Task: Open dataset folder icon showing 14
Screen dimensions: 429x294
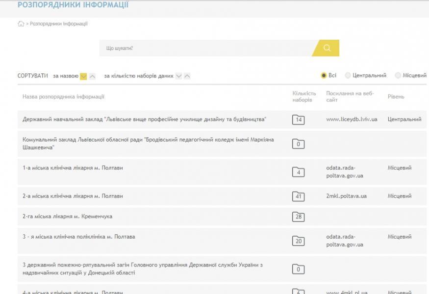Action: pyautogui.click(x=298, y=120)
